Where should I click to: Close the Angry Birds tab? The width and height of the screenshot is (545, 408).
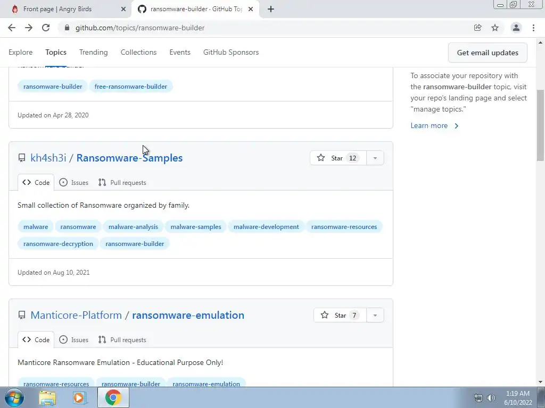[x=123, y=9]
